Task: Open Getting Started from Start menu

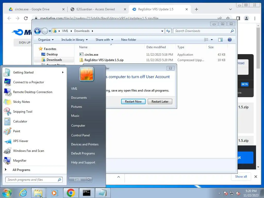Action: click(35, 72)
